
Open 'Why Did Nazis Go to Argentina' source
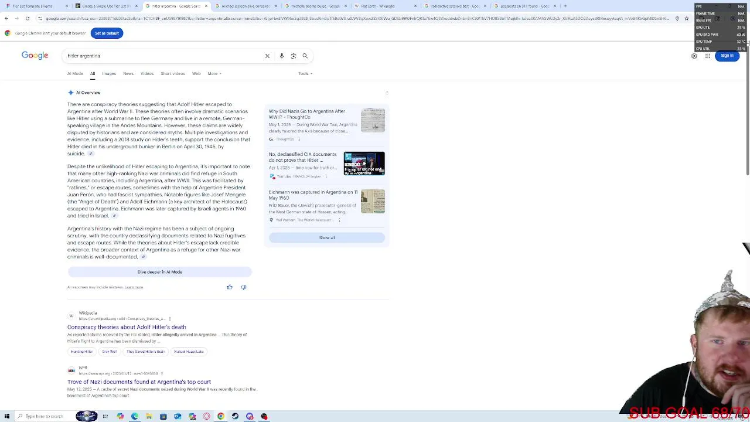[307, 114]
